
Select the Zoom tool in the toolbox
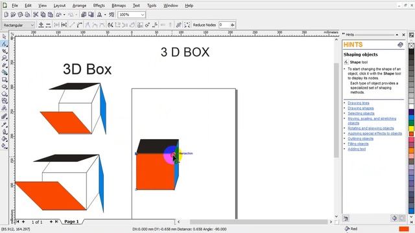pyautogui.click(x=5, y=58)
